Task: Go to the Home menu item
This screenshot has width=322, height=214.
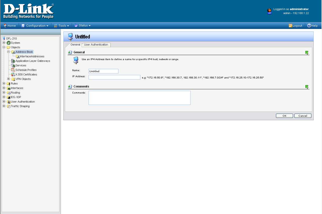Action: point(10,26)
